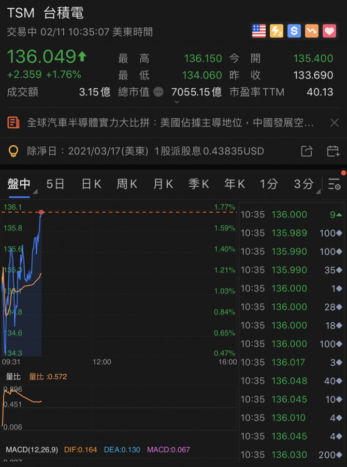Select the trade at 136.017

(x=292, y=362)
